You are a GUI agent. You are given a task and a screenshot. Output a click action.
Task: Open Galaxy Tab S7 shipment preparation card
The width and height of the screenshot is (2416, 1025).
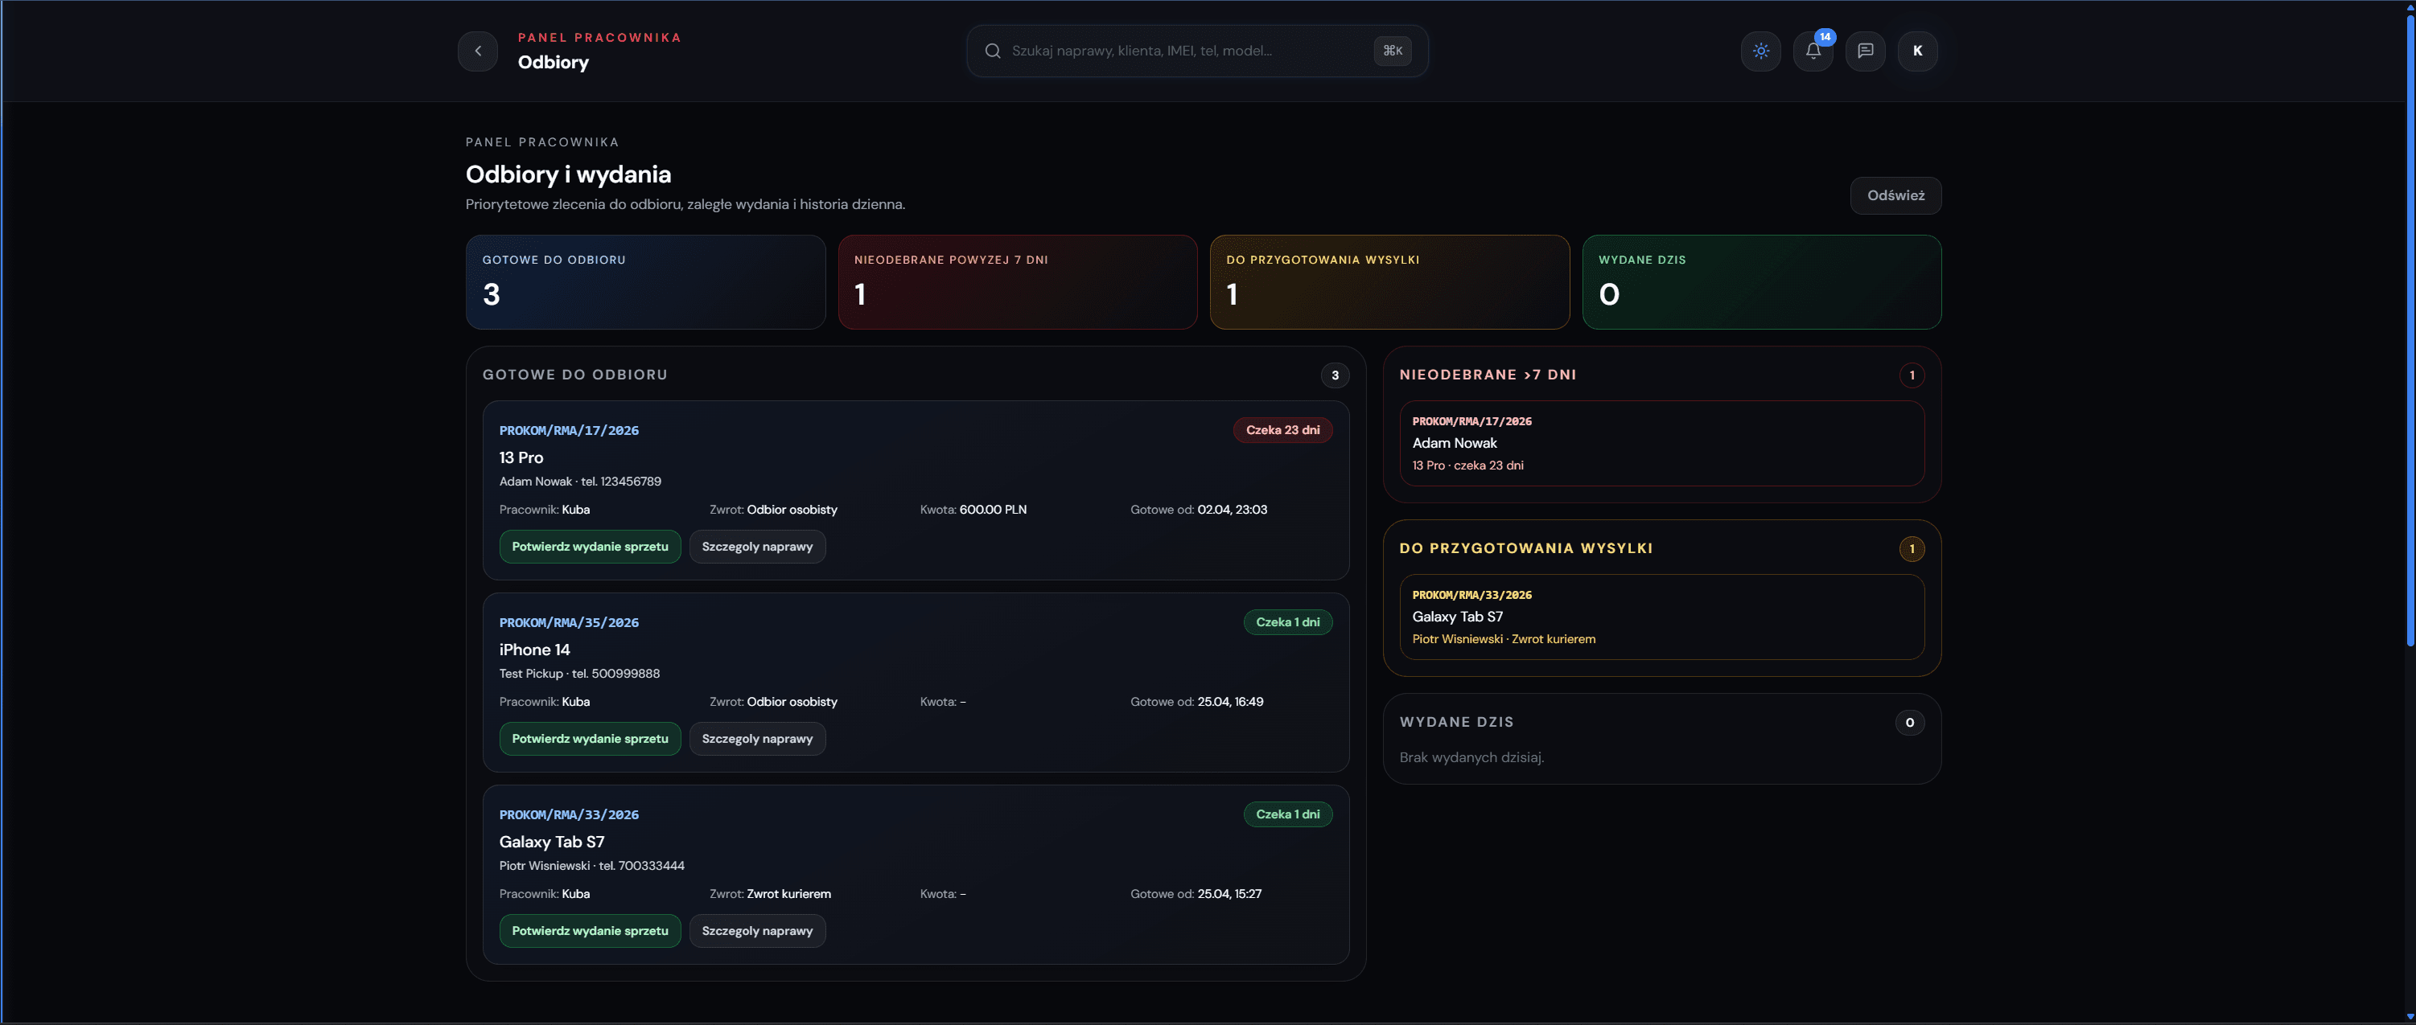tap(1662, 617)
